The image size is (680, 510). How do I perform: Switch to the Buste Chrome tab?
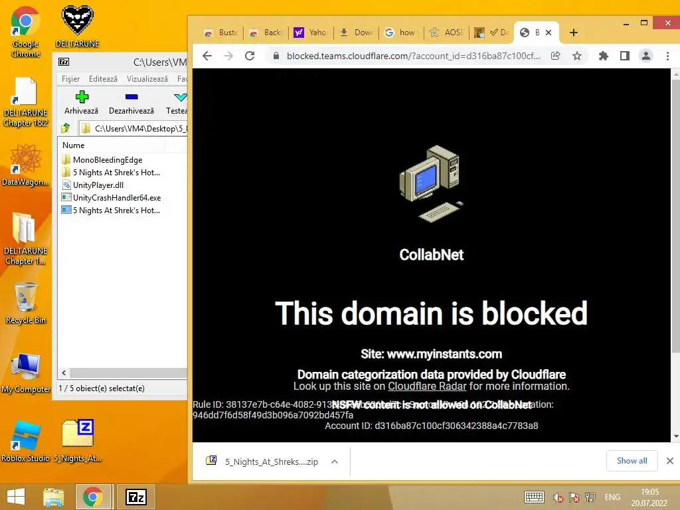click(x=221, y=33)
